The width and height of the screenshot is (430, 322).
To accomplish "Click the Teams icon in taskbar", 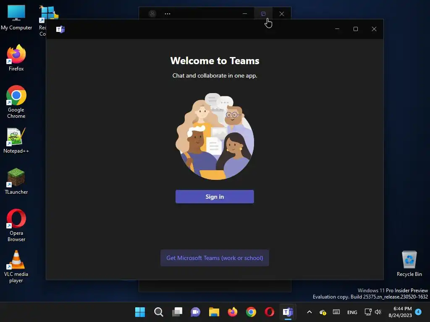I will pyautogui.click(x=288, y=312).
